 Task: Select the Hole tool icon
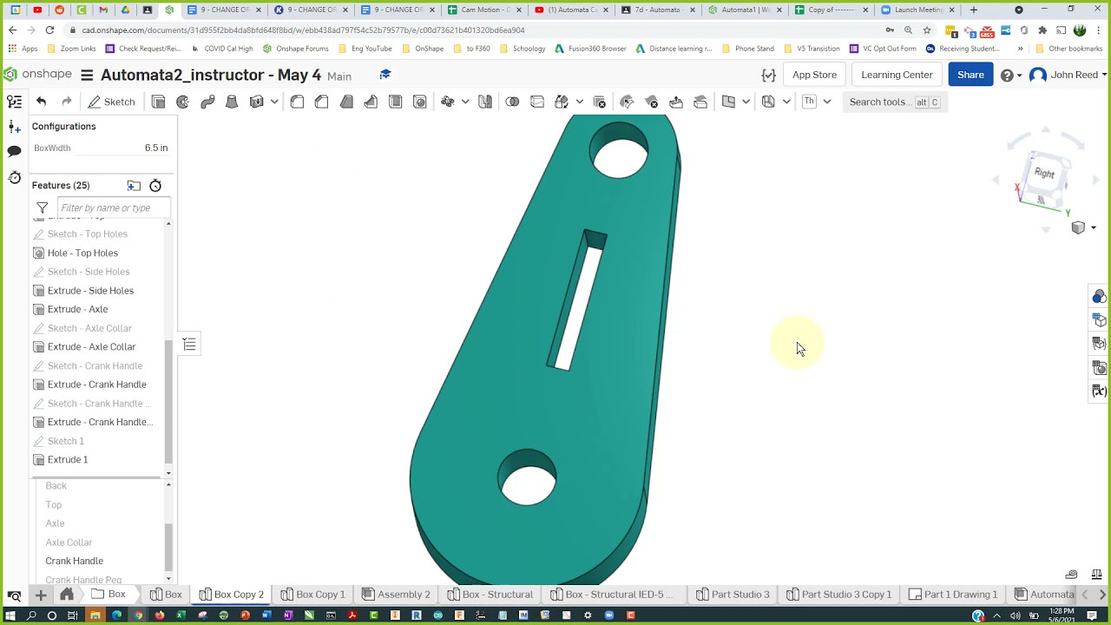click(x=420, y=102)
